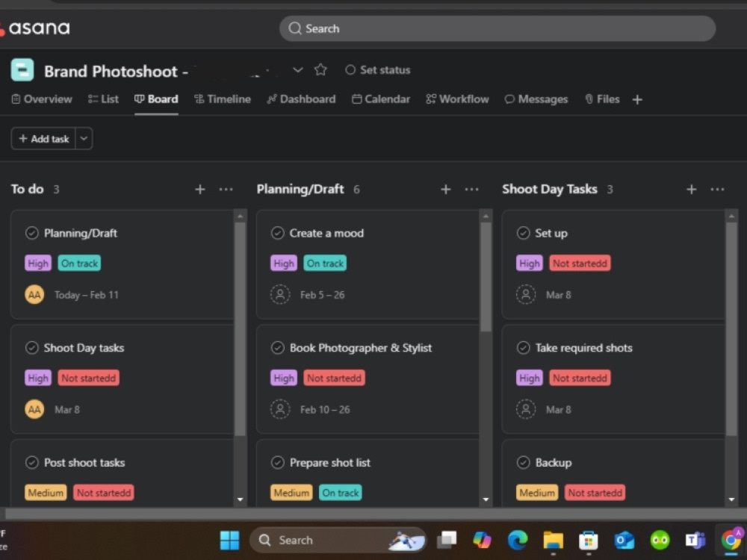Click Windows taskbar search box

click(338, 540)
